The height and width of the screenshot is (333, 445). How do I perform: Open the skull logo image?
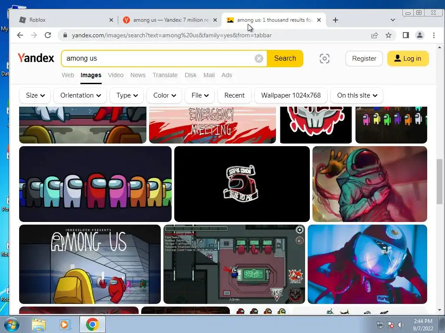pos(316,125)
